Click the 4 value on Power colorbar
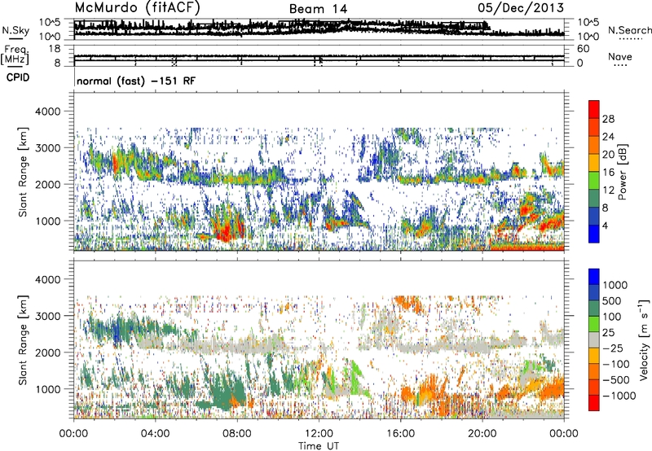 tap(606, 225)
